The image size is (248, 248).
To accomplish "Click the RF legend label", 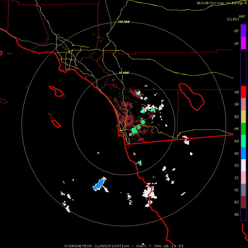I will pyautogui.click(x=236, y=31).
